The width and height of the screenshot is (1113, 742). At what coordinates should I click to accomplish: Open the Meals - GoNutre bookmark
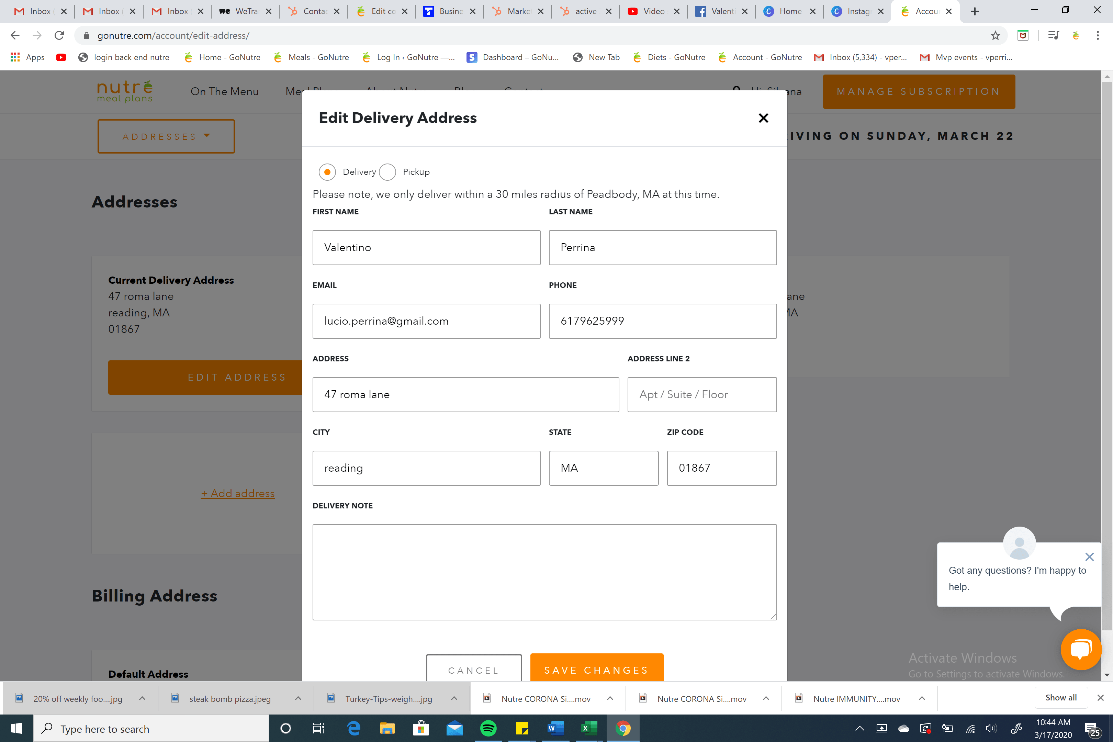pyautogui.click(x=311, y=57)
